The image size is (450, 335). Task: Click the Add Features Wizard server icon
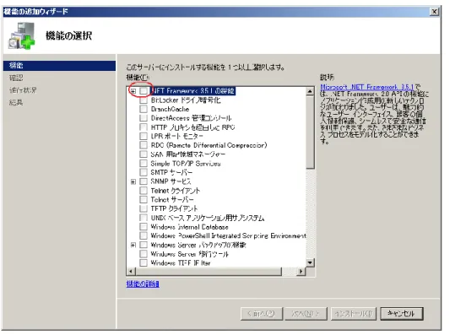[x=21, y=35]
